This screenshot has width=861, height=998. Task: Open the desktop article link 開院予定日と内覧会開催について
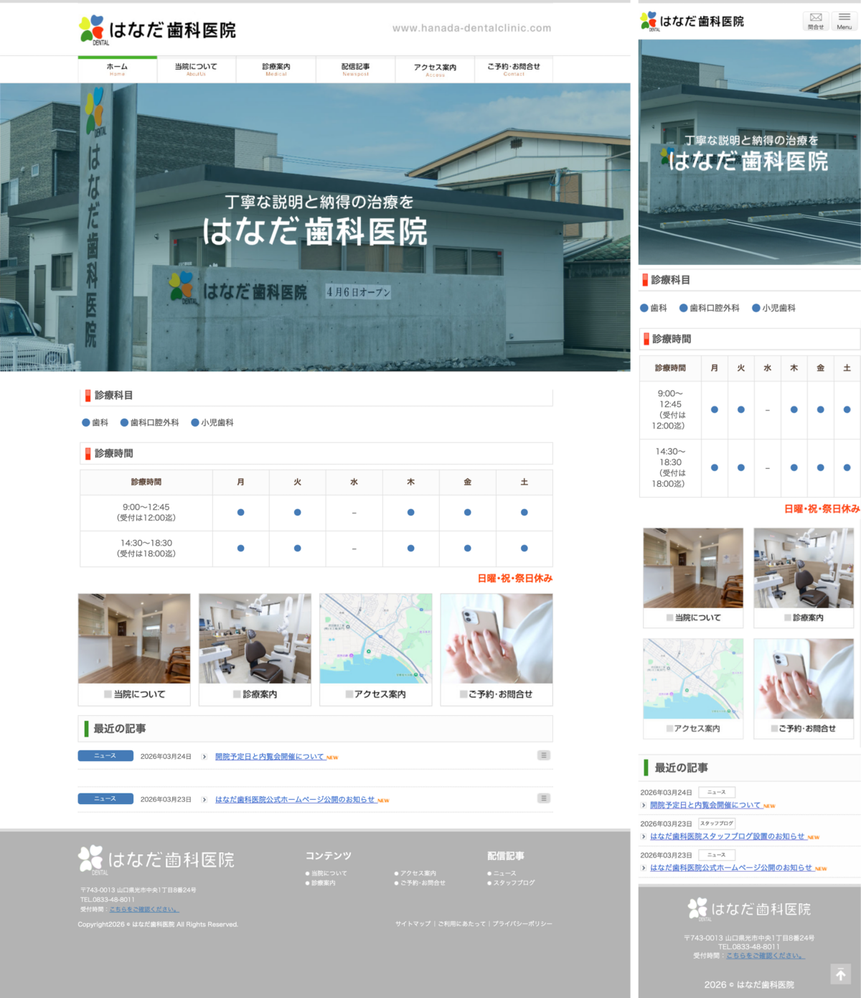coord(270,757)
